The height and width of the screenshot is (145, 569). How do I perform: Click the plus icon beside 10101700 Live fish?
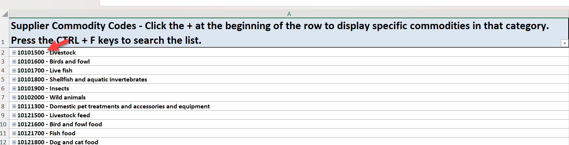[x=14, y=71]
